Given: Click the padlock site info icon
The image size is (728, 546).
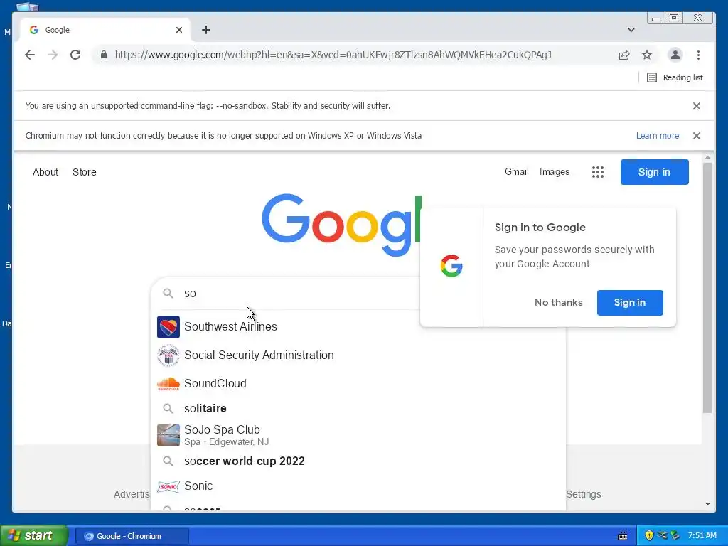Looking at the screenshot, I should [104, 55].
